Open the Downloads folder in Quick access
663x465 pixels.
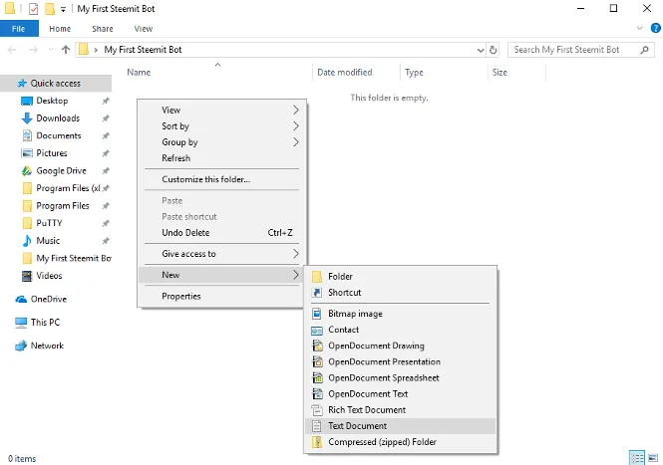(58, 118)
